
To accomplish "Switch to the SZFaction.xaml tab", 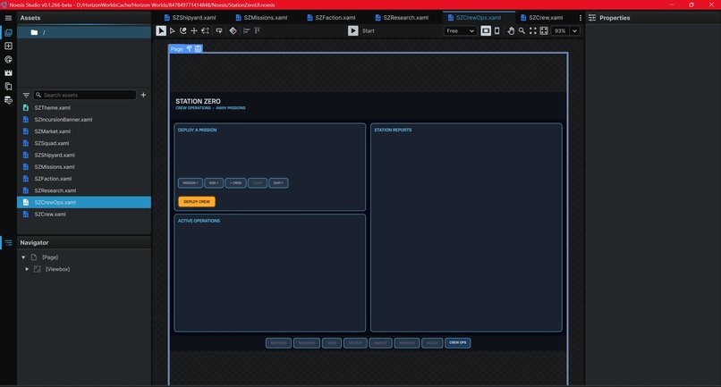I will pyautogui.click(x=331, y=18).
